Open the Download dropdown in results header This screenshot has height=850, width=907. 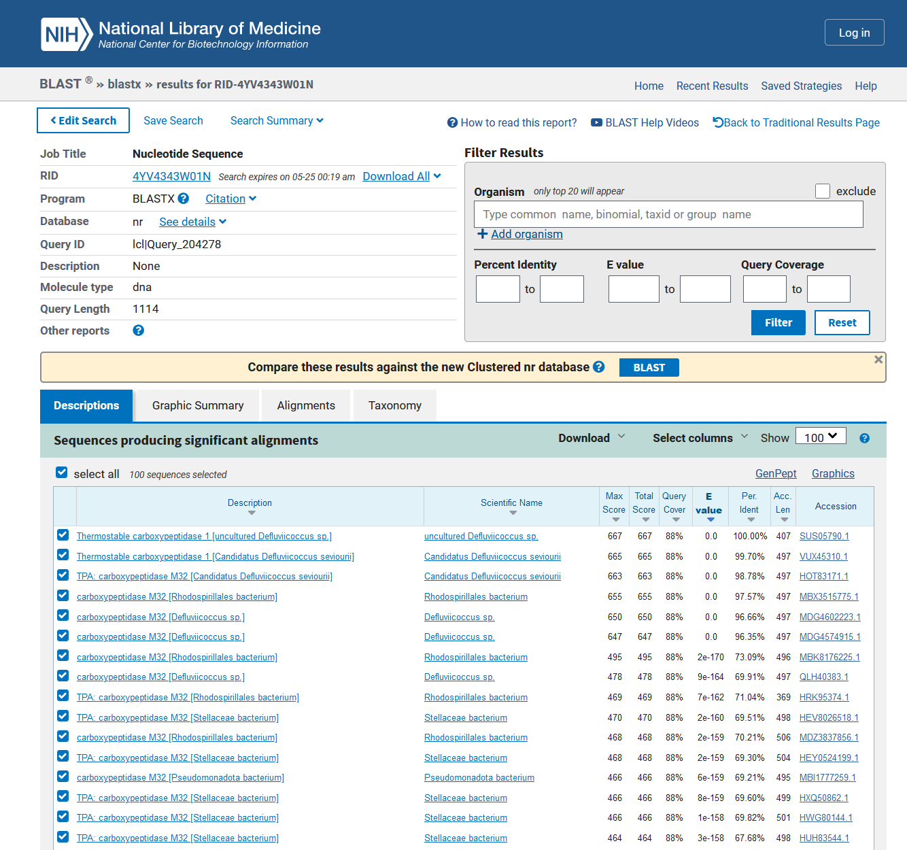click(592, 438)
